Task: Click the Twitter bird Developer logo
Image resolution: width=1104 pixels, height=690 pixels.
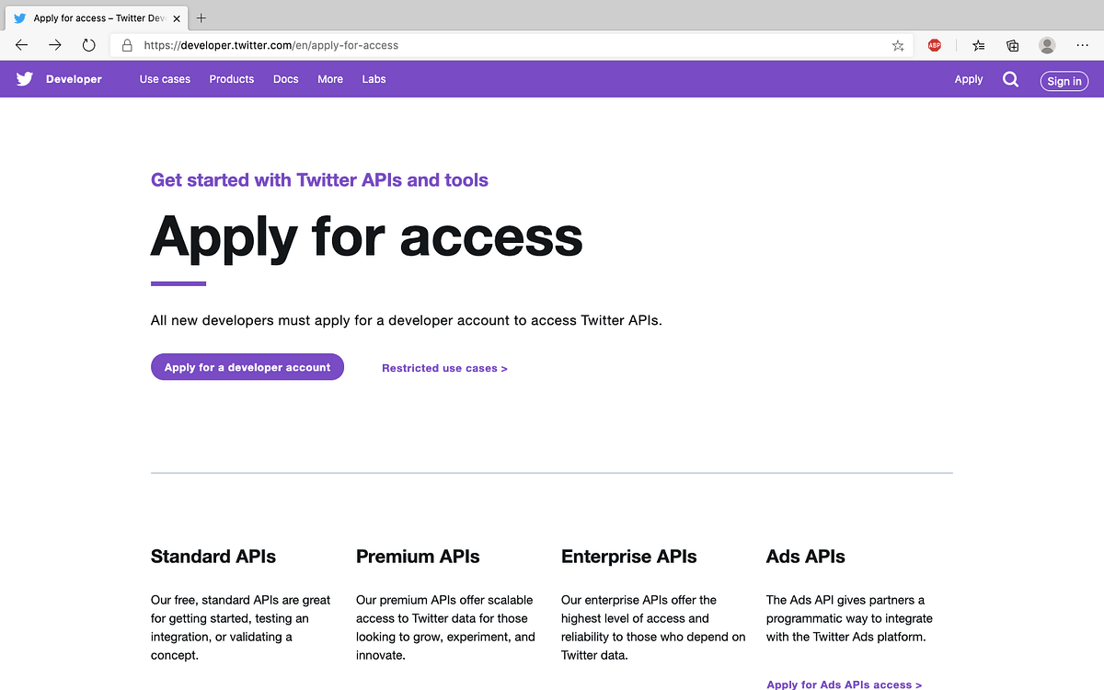Action: coord(23,78)
